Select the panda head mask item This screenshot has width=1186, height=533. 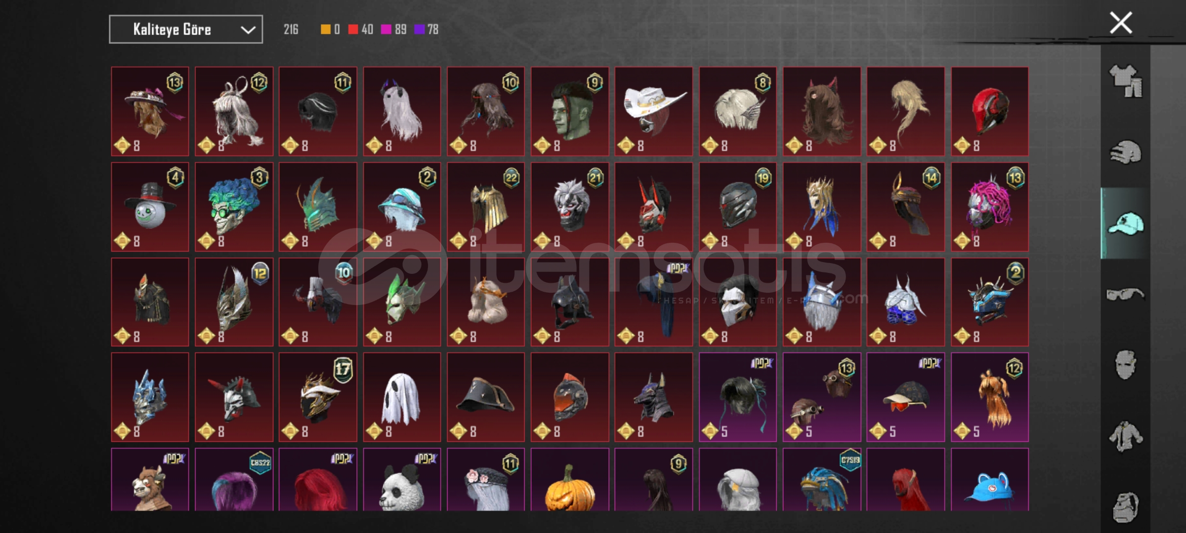pos(402,479)
